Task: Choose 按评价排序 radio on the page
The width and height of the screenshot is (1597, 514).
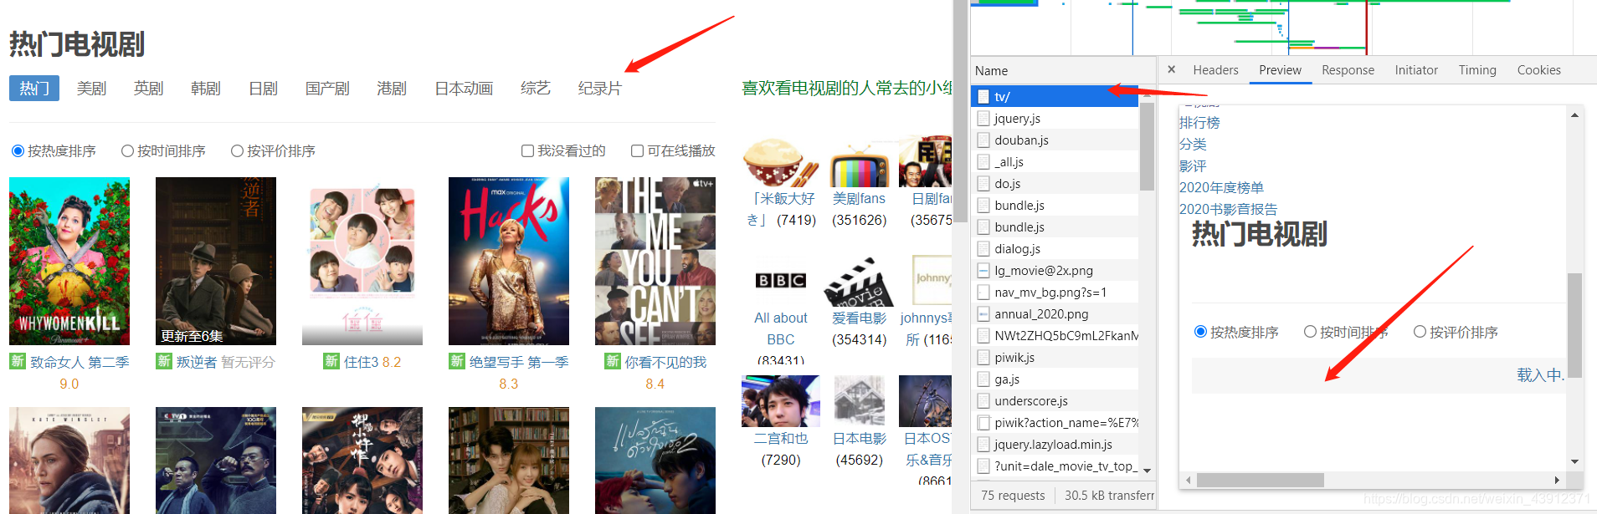Action: pyautogui.click(x=237, y=151)
